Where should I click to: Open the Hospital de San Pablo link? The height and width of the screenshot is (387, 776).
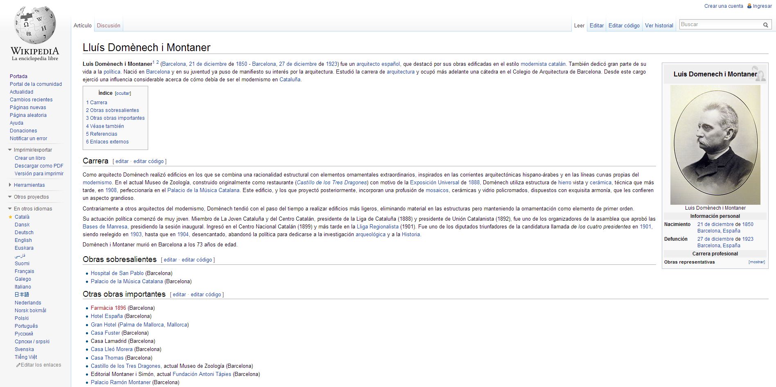[x=117, y=273]
